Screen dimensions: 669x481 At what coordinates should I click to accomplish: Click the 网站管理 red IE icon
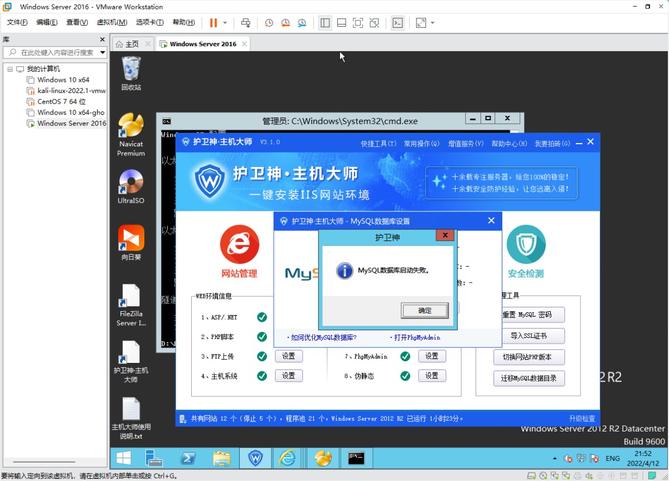point(239,244)
